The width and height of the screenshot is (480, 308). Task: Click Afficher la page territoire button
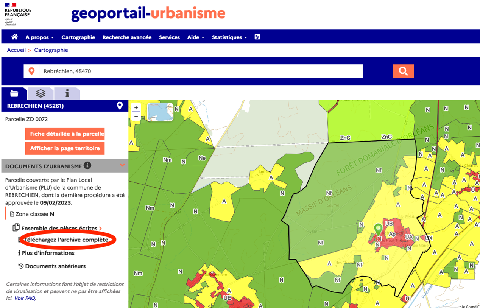point(65,148)
